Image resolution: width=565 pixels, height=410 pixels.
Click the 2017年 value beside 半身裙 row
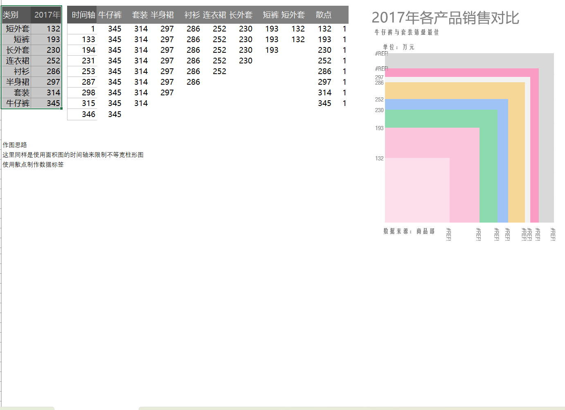coord(46,82)
